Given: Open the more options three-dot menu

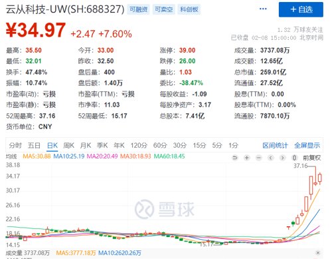Looking at the screenshot, I should click(263, 9).
